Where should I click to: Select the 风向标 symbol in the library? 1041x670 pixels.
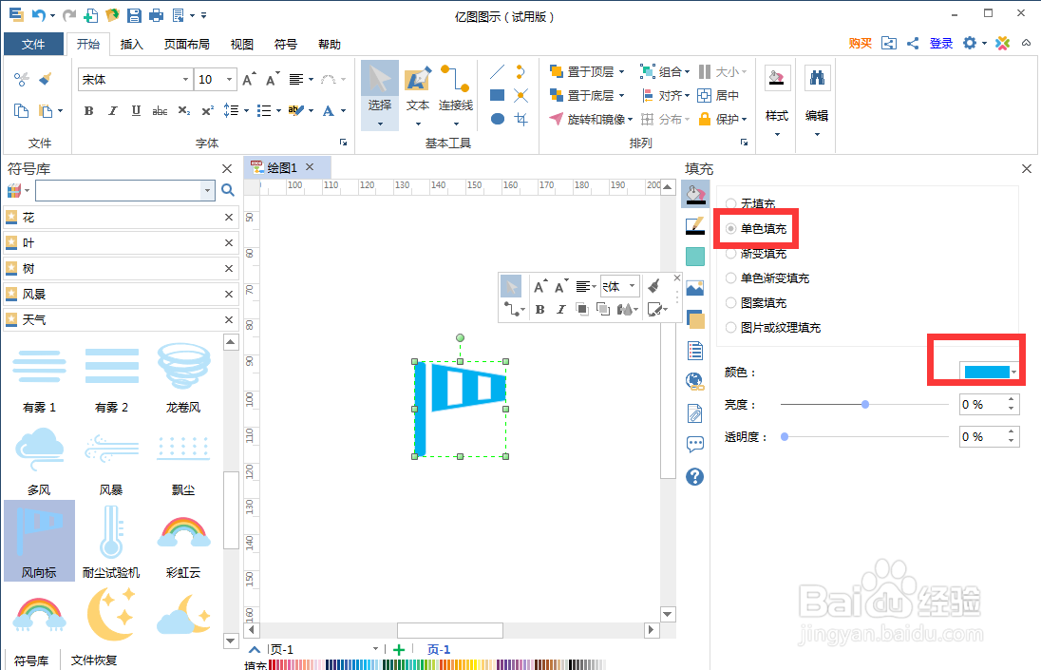point(39,542)
